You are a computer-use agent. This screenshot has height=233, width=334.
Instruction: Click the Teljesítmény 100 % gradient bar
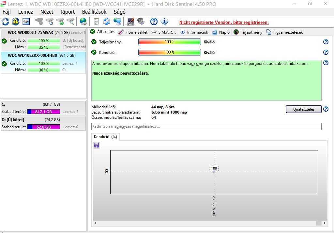tap(170, 42)
